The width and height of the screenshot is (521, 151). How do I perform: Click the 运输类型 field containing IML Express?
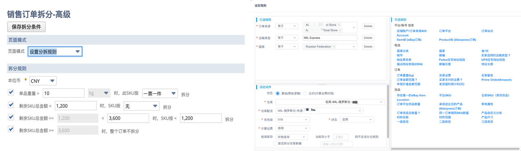point(330,37)
